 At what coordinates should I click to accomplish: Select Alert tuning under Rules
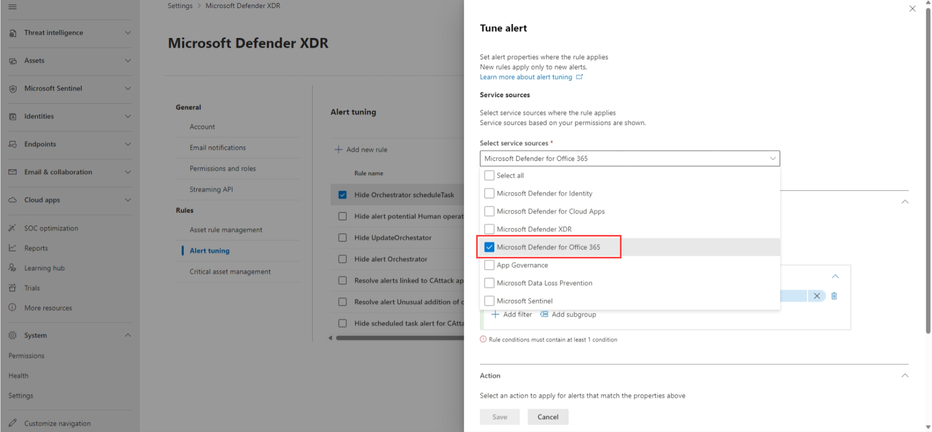209,250
